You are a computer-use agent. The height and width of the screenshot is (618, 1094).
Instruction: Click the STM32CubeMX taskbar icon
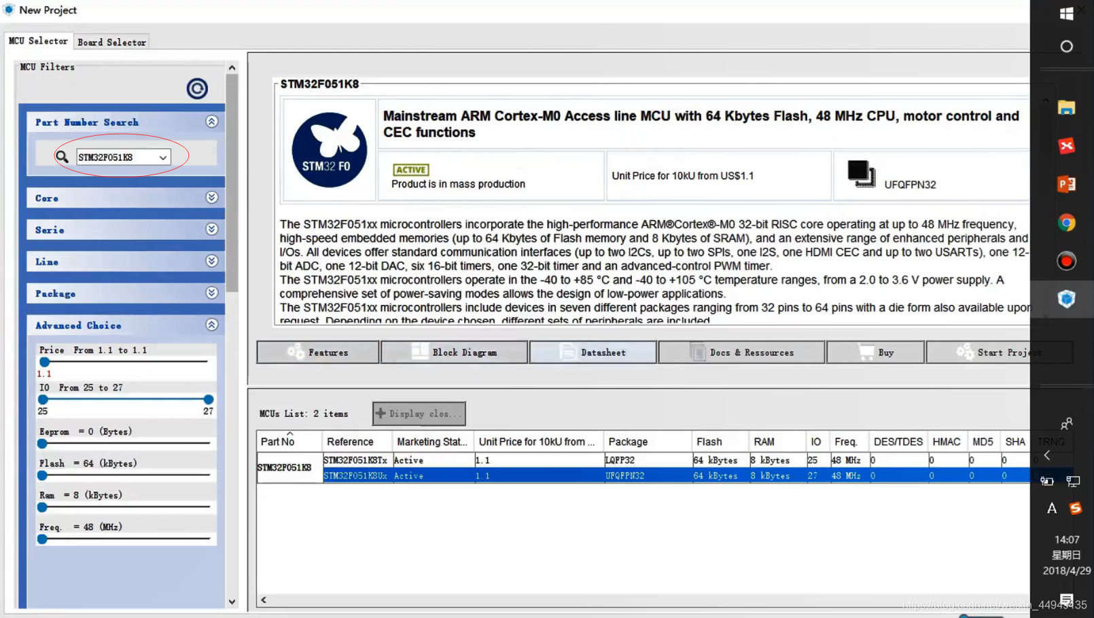pyautogui.click(x=1066, y=299)
